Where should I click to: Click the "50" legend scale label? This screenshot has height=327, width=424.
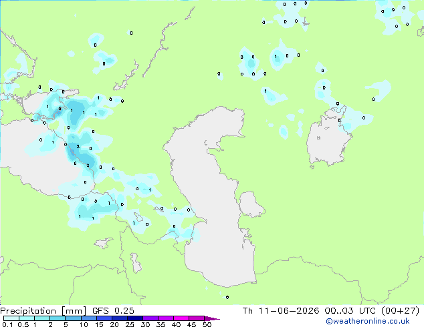[207, 324]
